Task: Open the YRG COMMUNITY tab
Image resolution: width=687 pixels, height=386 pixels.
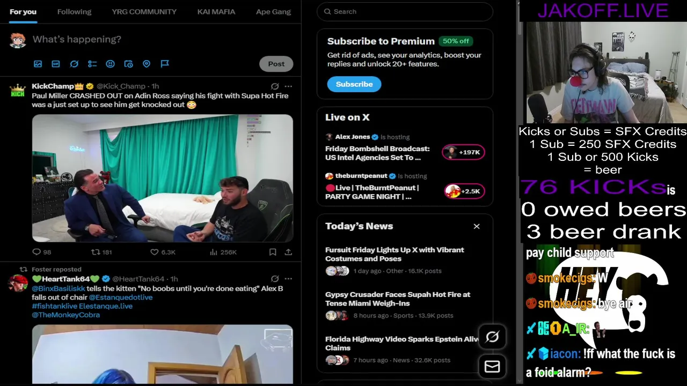Action: (144, 12)
